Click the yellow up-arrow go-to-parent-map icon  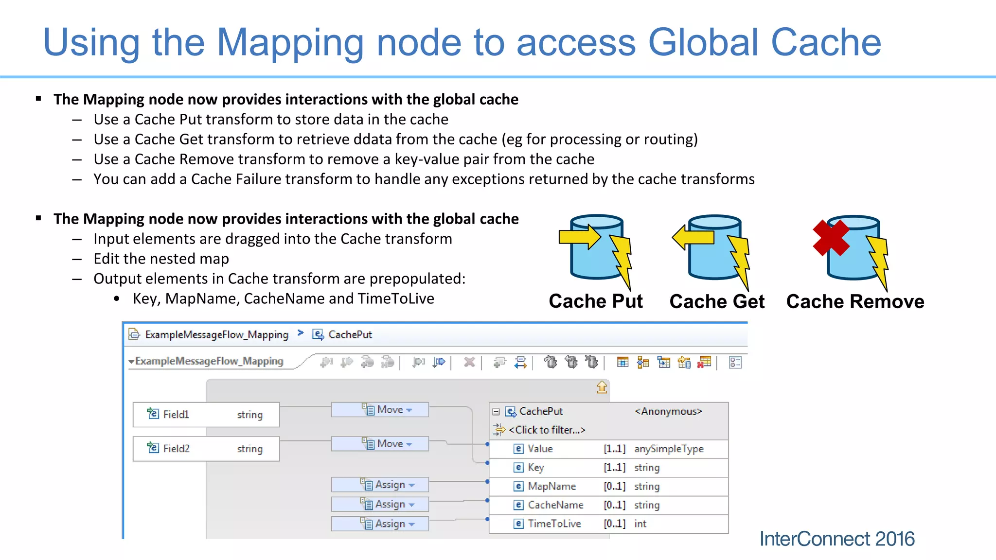(602, 387)
